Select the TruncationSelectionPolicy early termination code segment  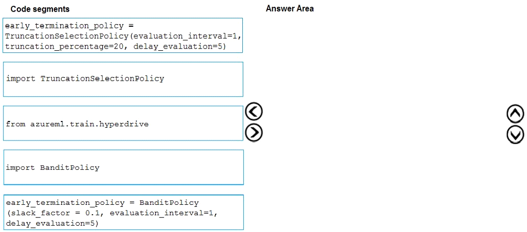click(x=123, y=35)
